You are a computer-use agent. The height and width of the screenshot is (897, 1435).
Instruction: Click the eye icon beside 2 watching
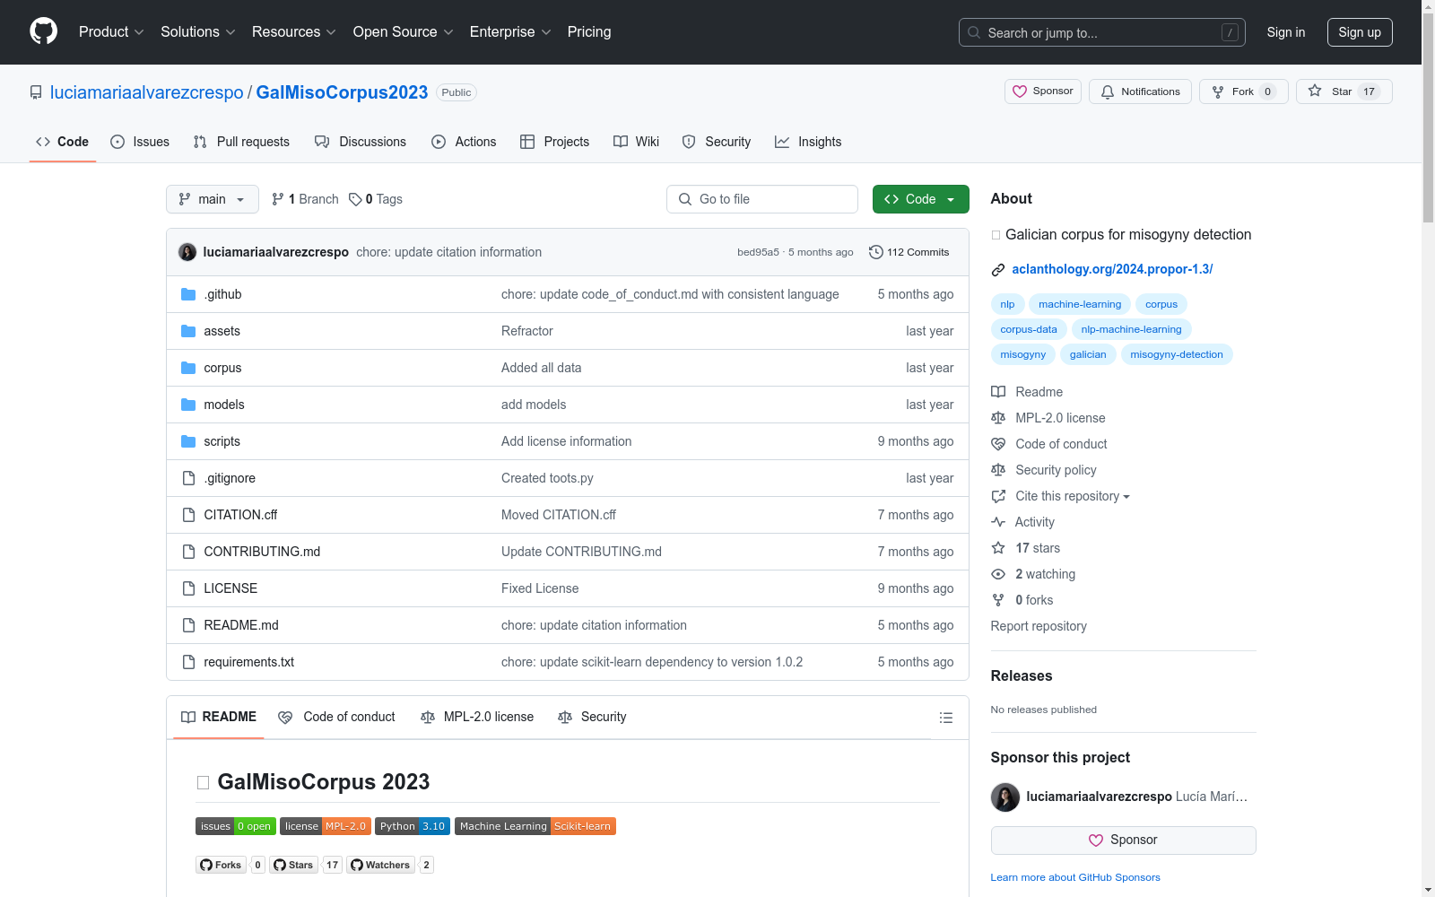click(998, 574)
